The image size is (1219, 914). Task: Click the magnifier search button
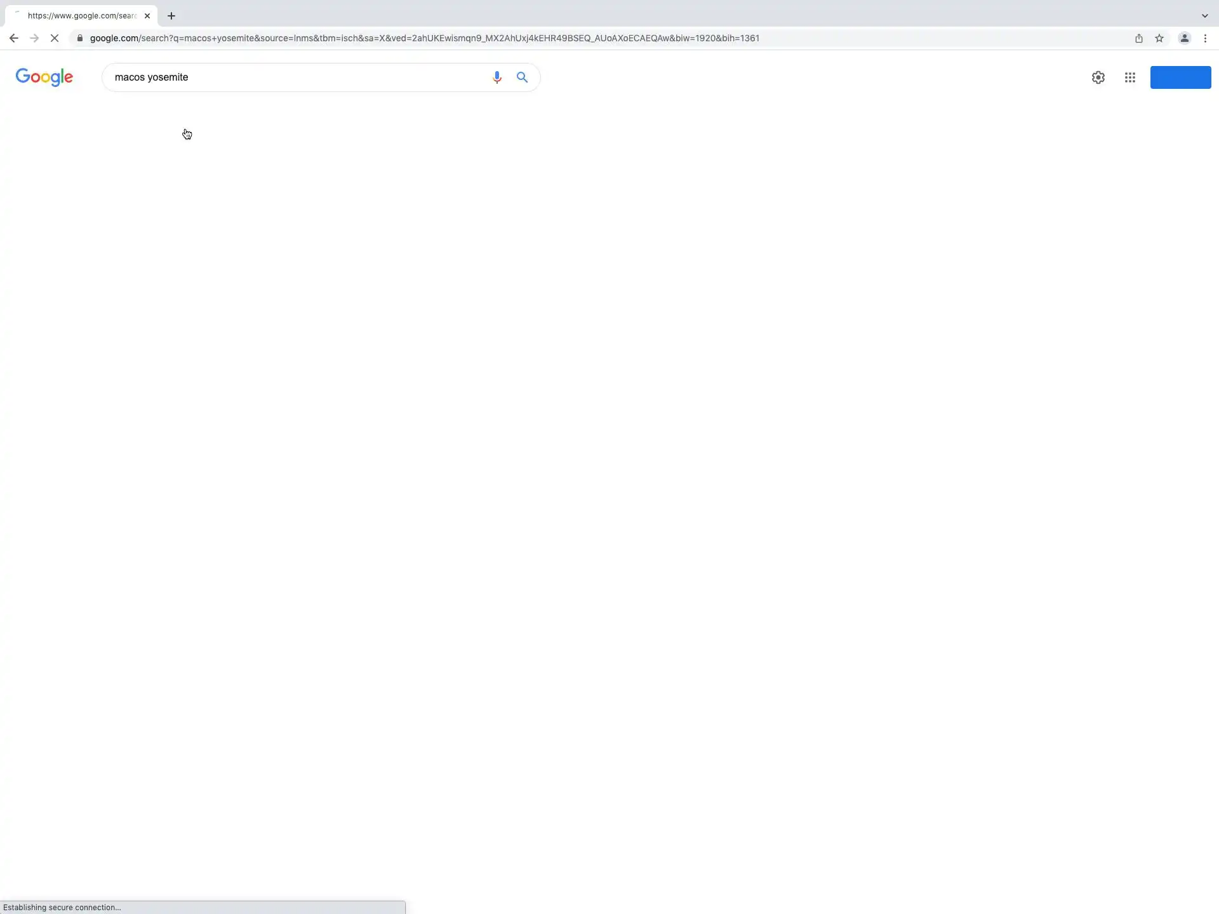point(522,77)
